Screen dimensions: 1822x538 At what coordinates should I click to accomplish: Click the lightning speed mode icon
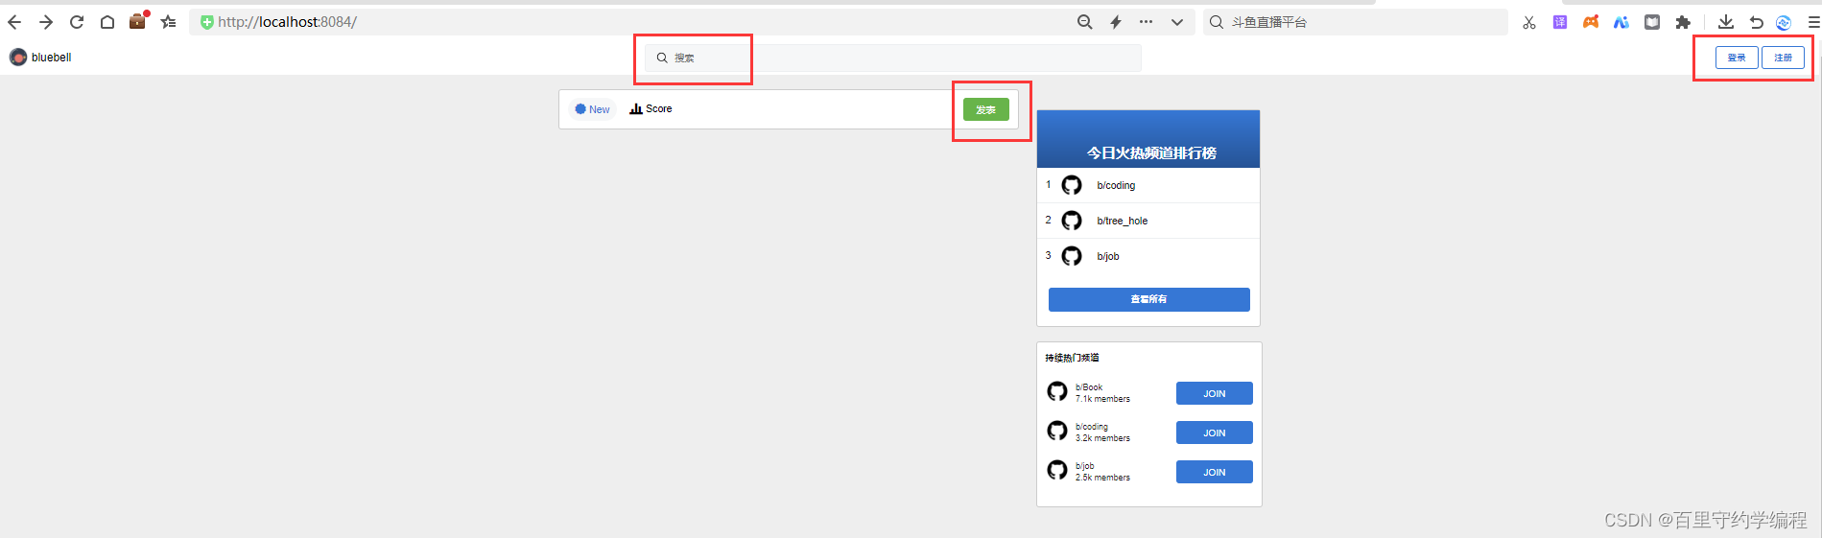point(1116,22)
